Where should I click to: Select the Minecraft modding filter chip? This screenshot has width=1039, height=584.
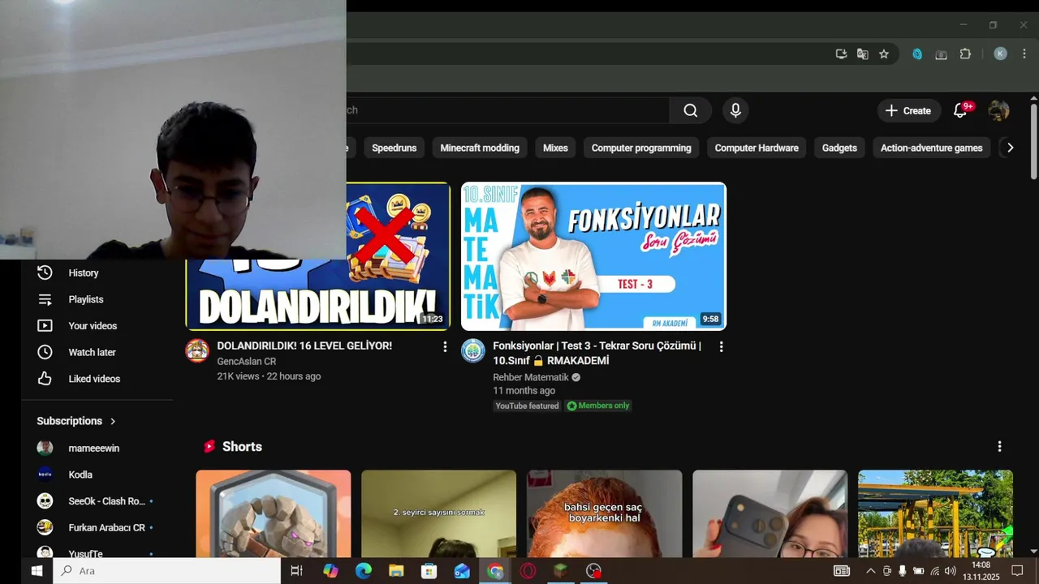point(480,148)
